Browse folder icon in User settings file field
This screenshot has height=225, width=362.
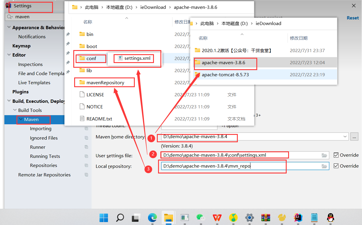point(324,155)
